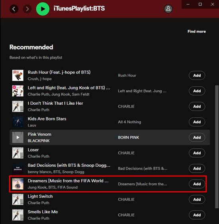Add Kids Are Born Stars to playlist
The width and height of the screenshot is (219, 224).
tap(197, 122)
